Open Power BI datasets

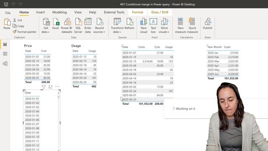67,26
